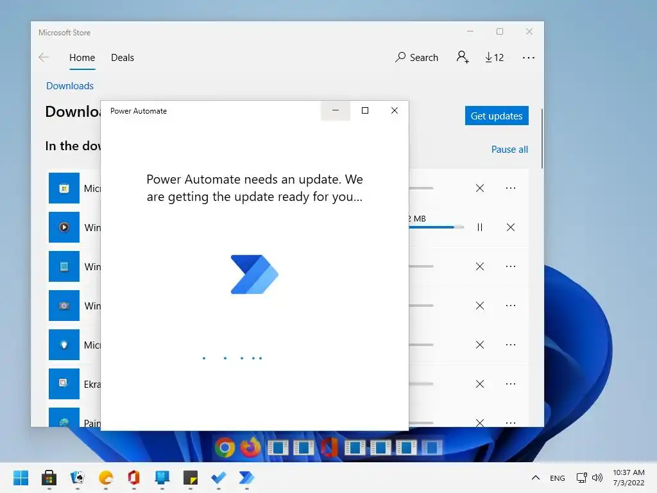
Task: Click the lightbulb tips app tile icon
Action: pyautogui.click(x=64, y=345)
